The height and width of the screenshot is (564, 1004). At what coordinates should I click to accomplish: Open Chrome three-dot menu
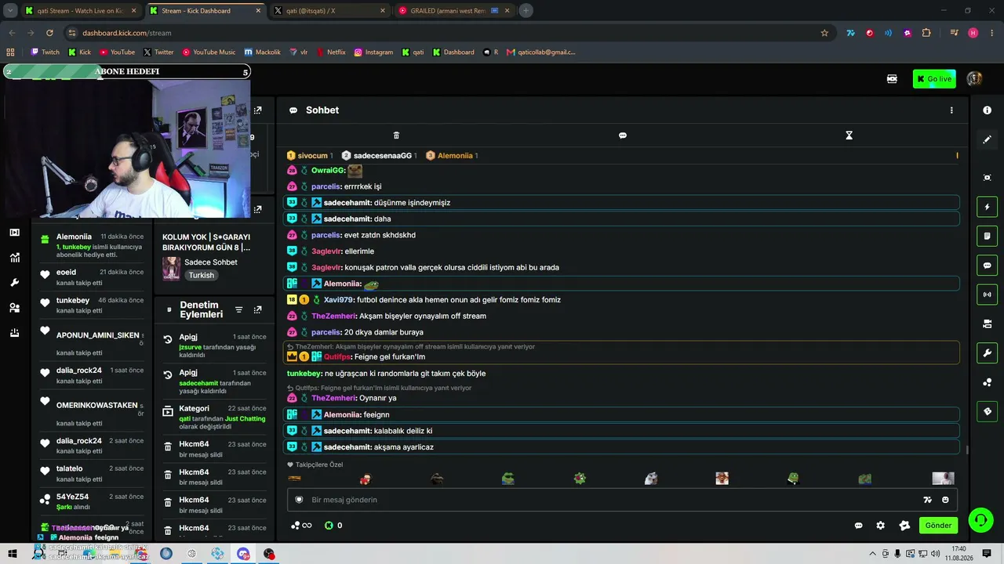point(991,33)
